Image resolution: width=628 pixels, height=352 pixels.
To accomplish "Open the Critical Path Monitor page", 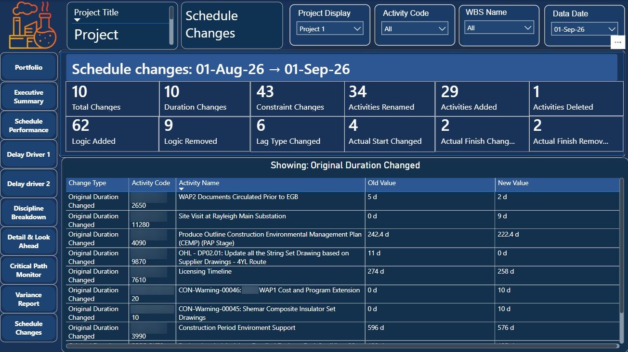I will (29, 270).
